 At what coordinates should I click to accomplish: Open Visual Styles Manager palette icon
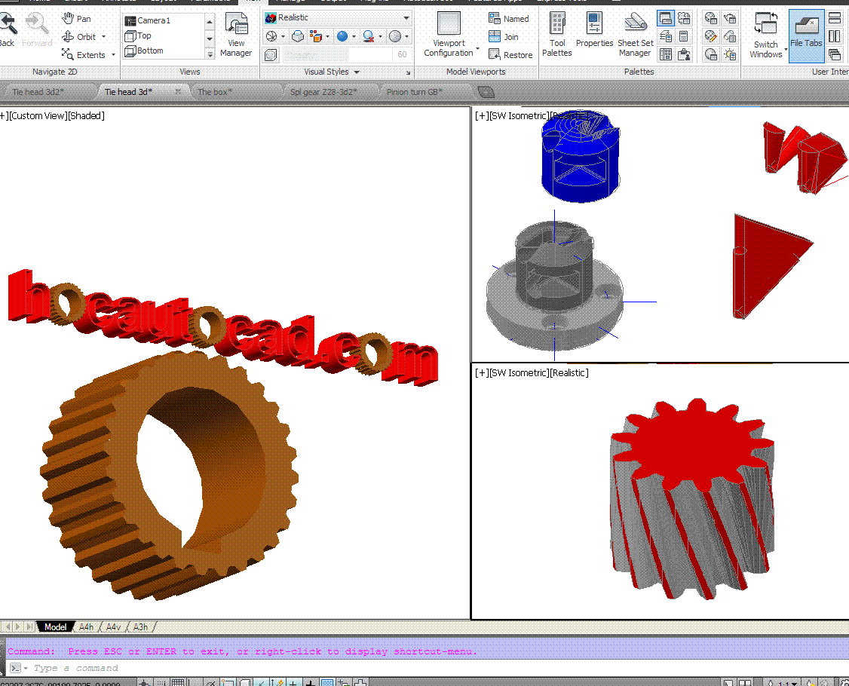[x=711, y=55]
